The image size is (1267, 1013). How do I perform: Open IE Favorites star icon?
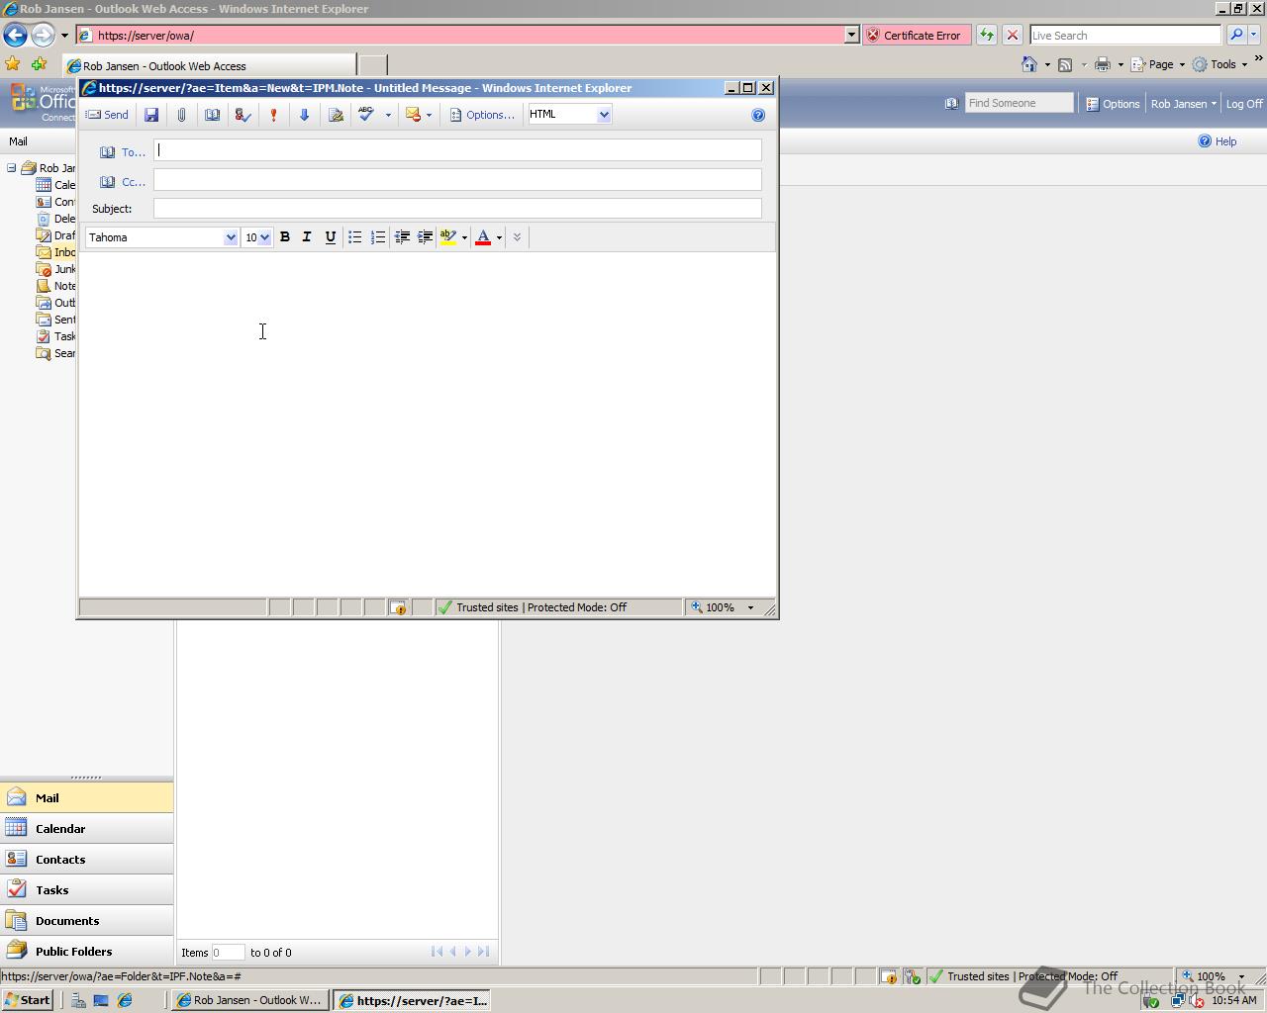(x=13, y=64)
